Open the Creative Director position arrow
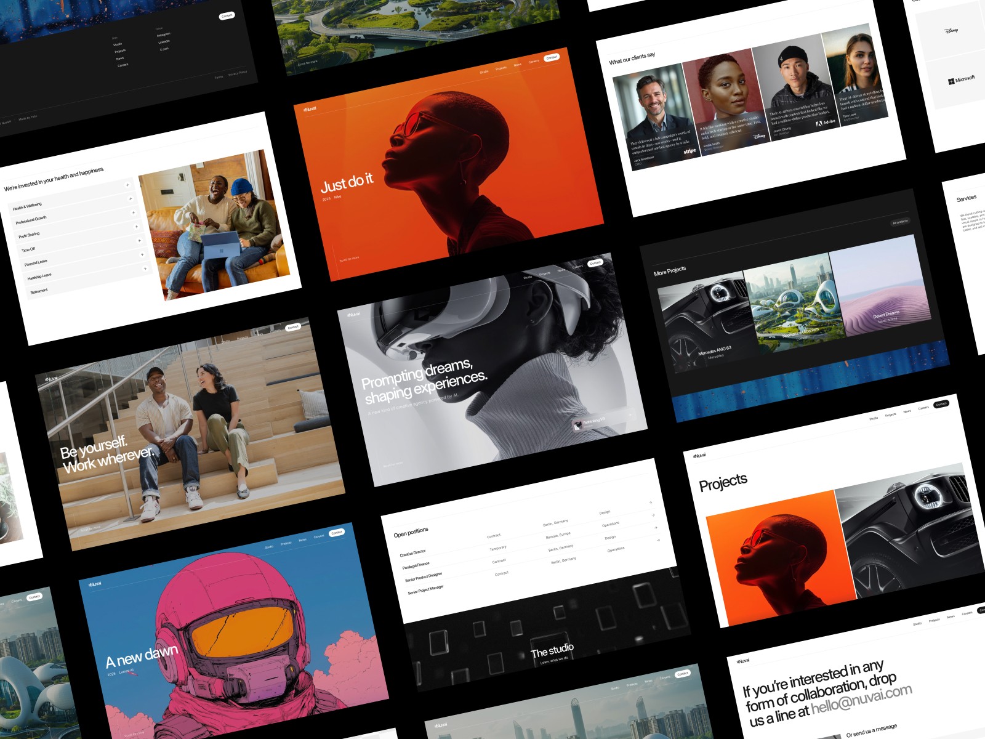 tap(651, 503)
